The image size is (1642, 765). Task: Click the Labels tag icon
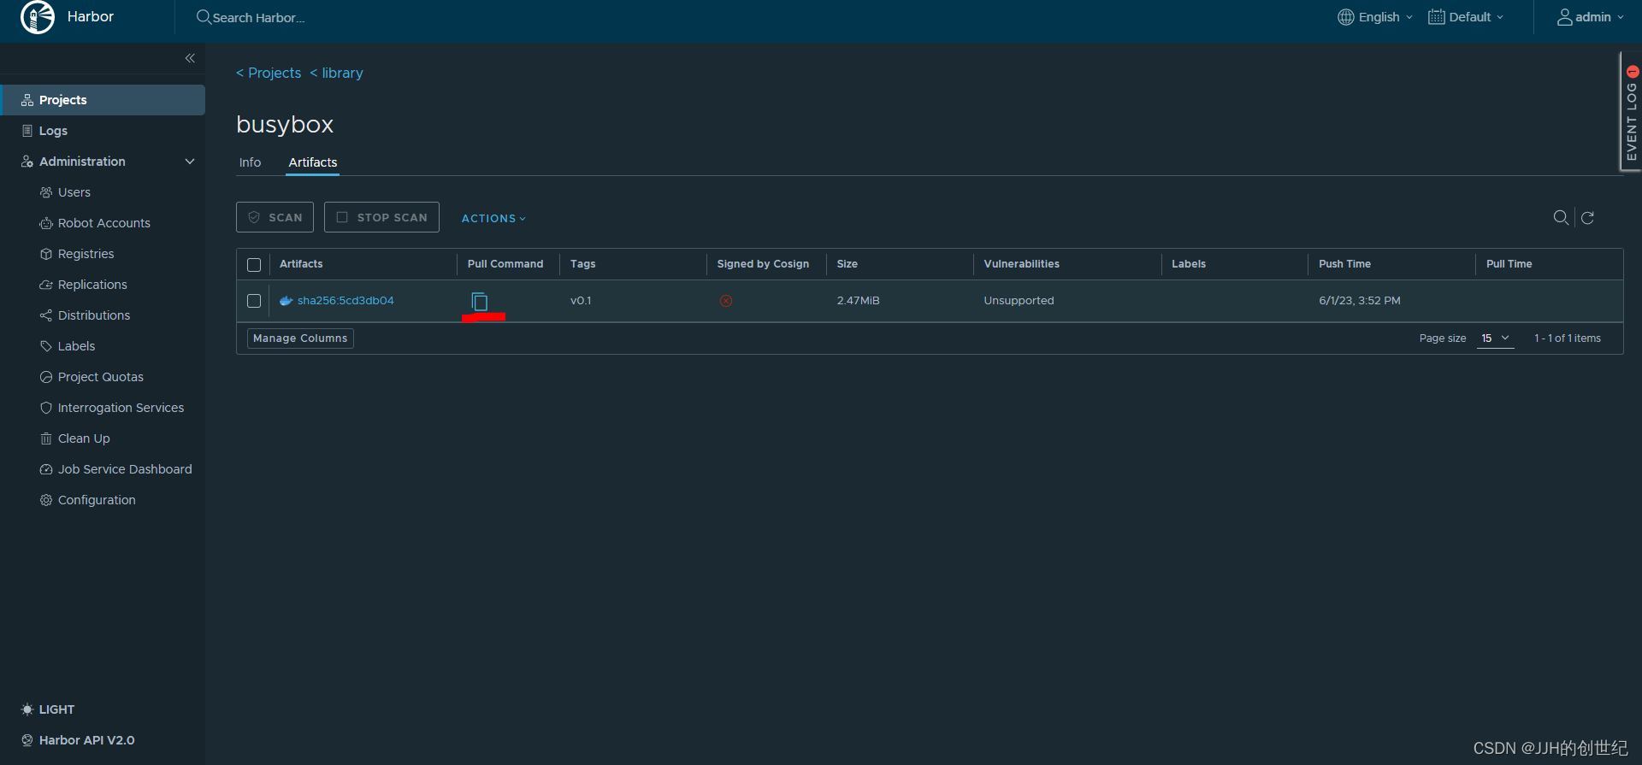tap(46, 346)
